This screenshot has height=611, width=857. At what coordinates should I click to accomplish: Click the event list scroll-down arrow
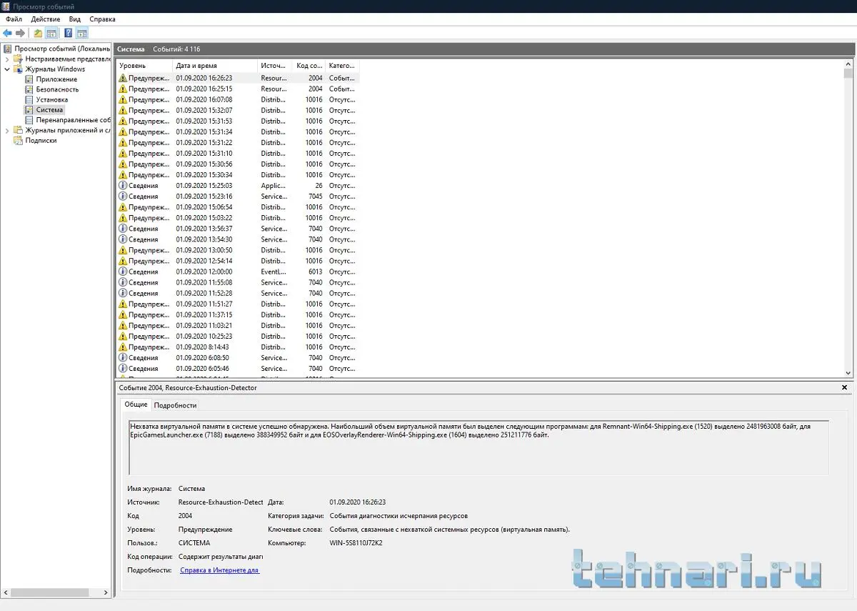(x=848, y=373)
